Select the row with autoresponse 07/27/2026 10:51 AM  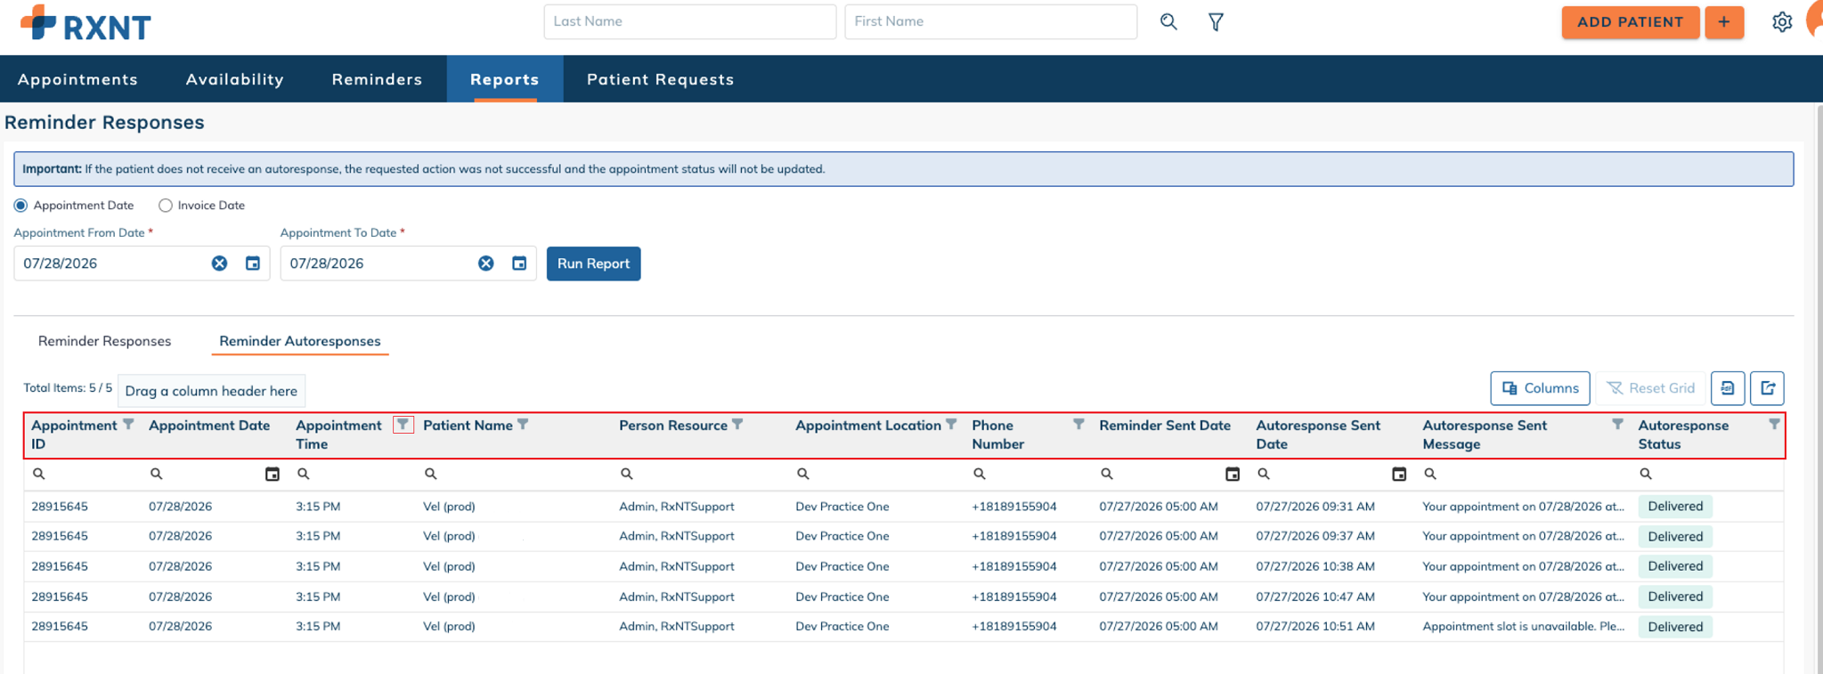903,627
